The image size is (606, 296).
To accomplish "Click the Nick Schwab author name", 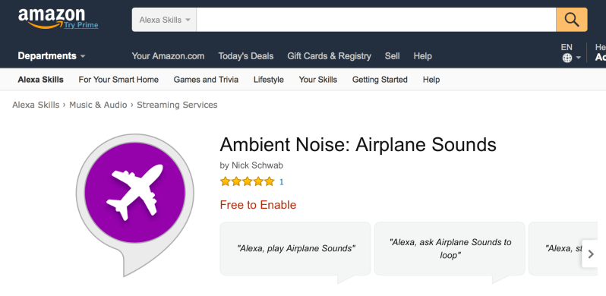I will (x=257, y=165).
